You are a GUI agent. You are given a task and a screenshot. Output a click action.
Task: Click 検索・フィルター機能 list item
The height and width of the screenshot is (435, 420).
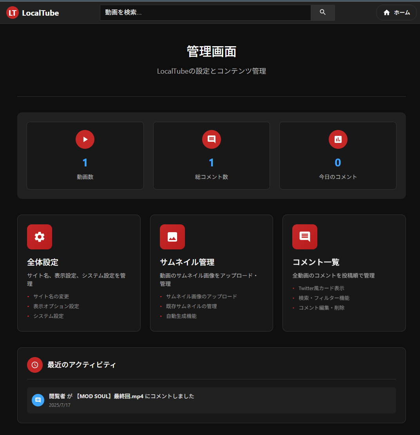click(324, 298)
